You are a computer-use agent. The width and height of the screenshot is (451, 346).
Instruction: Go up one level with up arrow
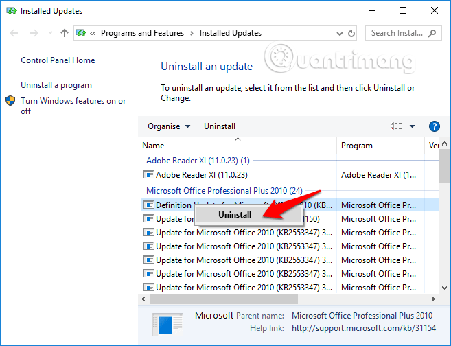65,33
